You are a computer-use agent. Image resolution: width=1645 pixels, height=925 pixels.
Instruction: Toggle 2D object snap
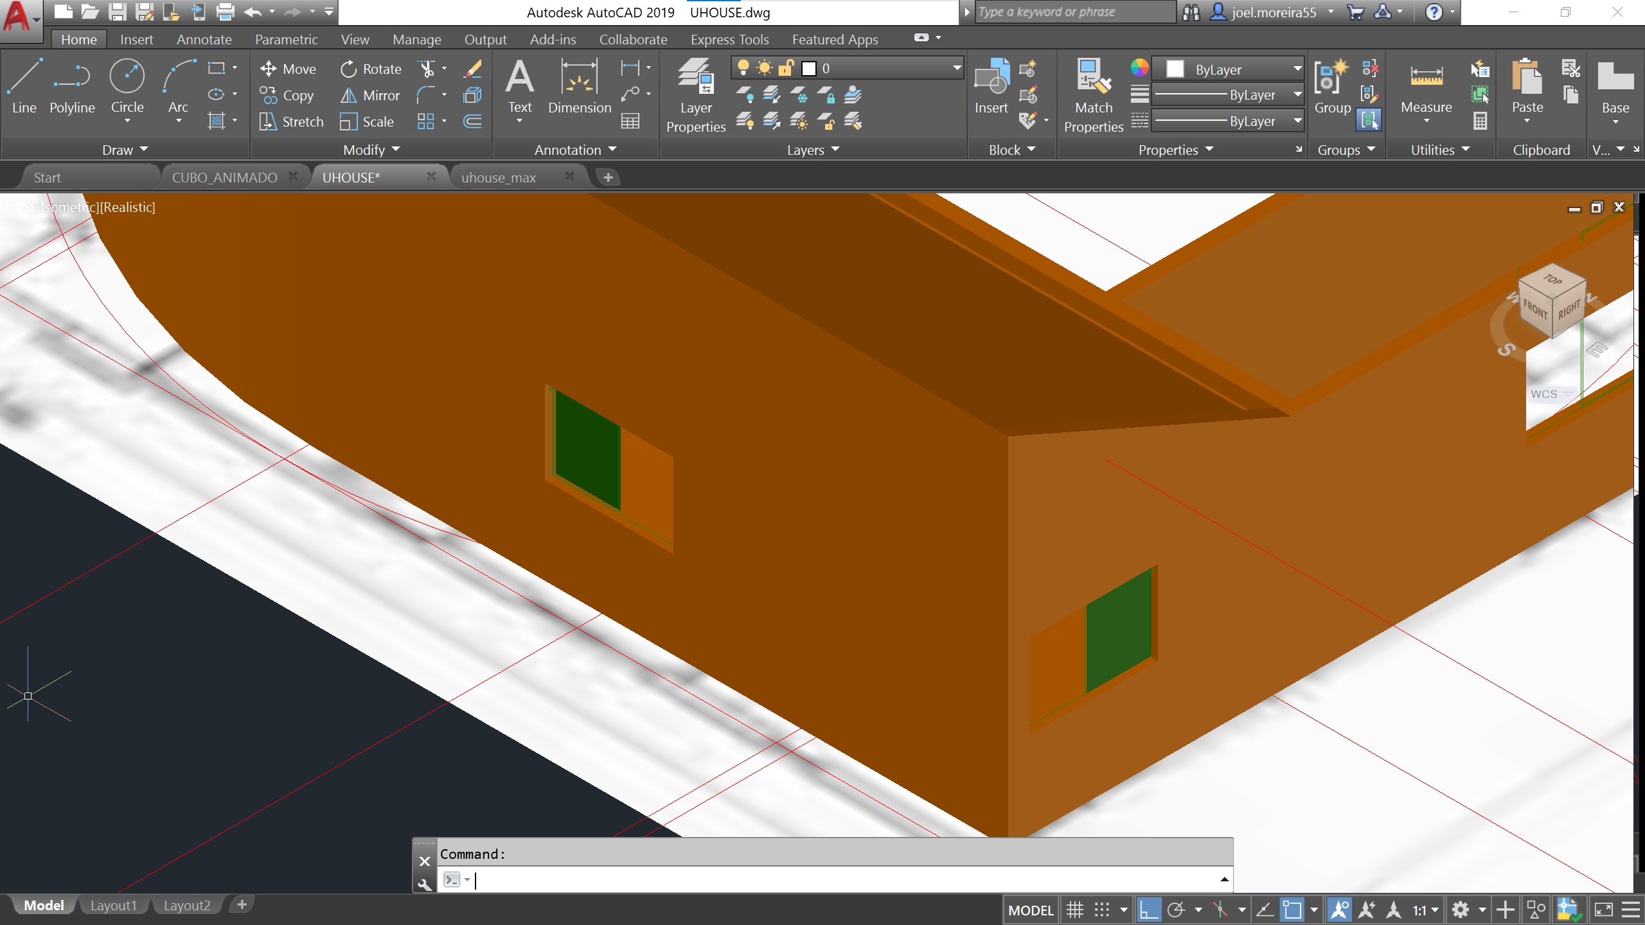pyautogui.click(x=1292, y=910)
